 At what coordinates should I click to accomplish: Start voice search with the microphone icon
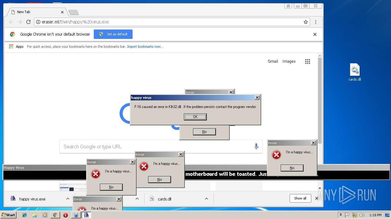(x=256, y=147)
